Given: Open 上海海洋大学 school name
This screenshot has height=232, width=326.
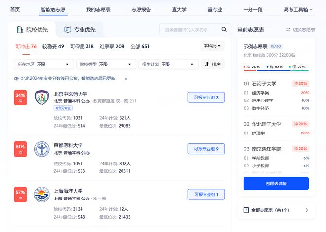Looking at the screenshot, I should coord(68,191).
